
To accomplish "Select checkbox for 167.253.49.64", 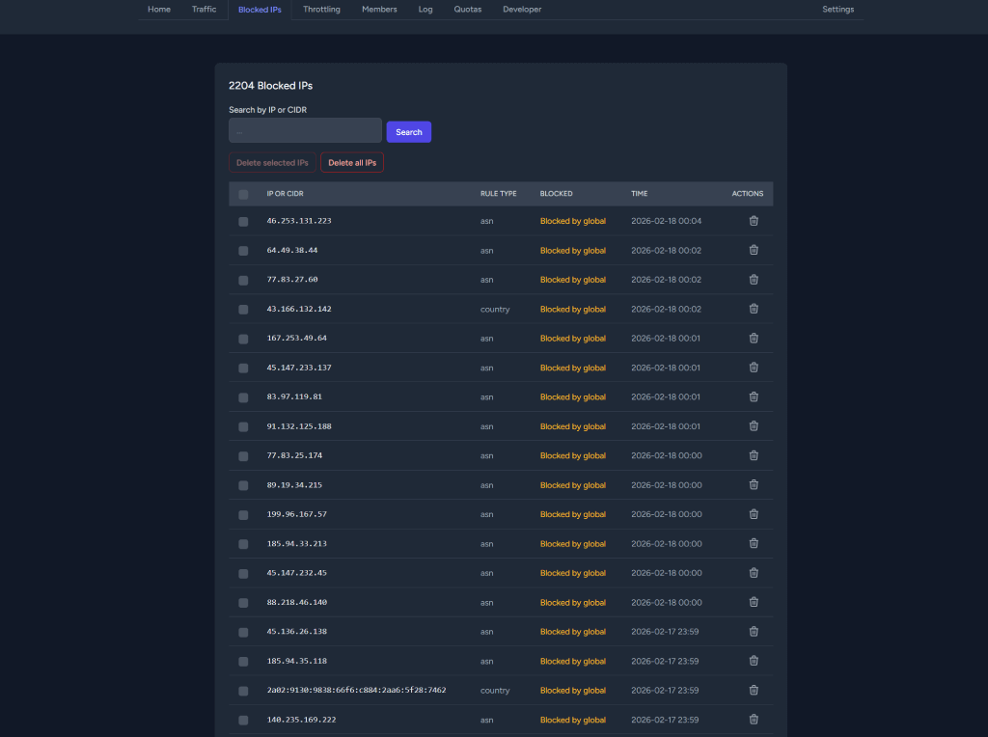I will pos(243,339).
